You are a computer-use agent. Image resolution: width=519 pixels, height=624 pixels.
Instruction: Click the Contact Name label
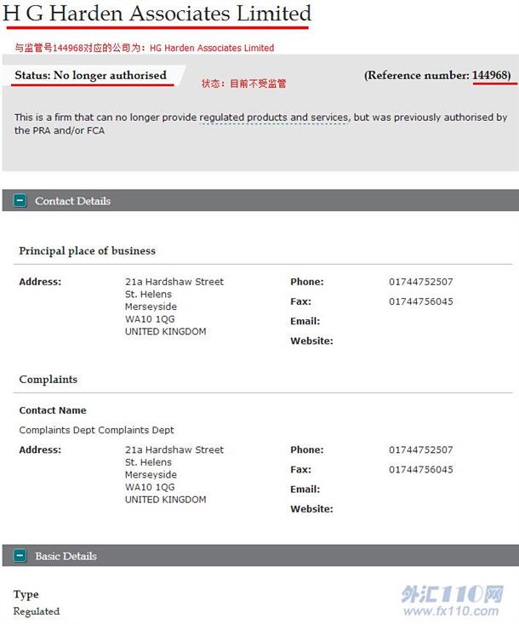click(x=53, y=410)
